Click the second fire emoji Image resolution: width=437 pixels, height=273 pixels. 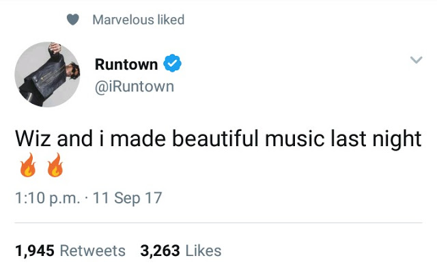tap(54, 167)
